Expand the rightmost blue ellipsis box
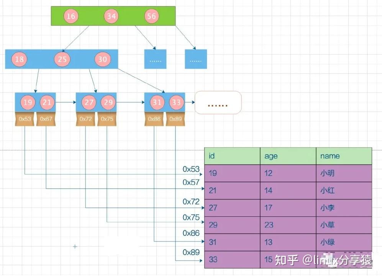The width and height of the screenshot is (382, 276). (x=195, y=59)
